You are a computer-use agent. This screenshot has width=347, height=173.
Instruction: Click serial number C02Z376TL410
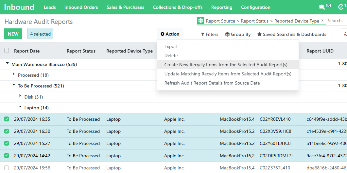[x=275, y=168]
